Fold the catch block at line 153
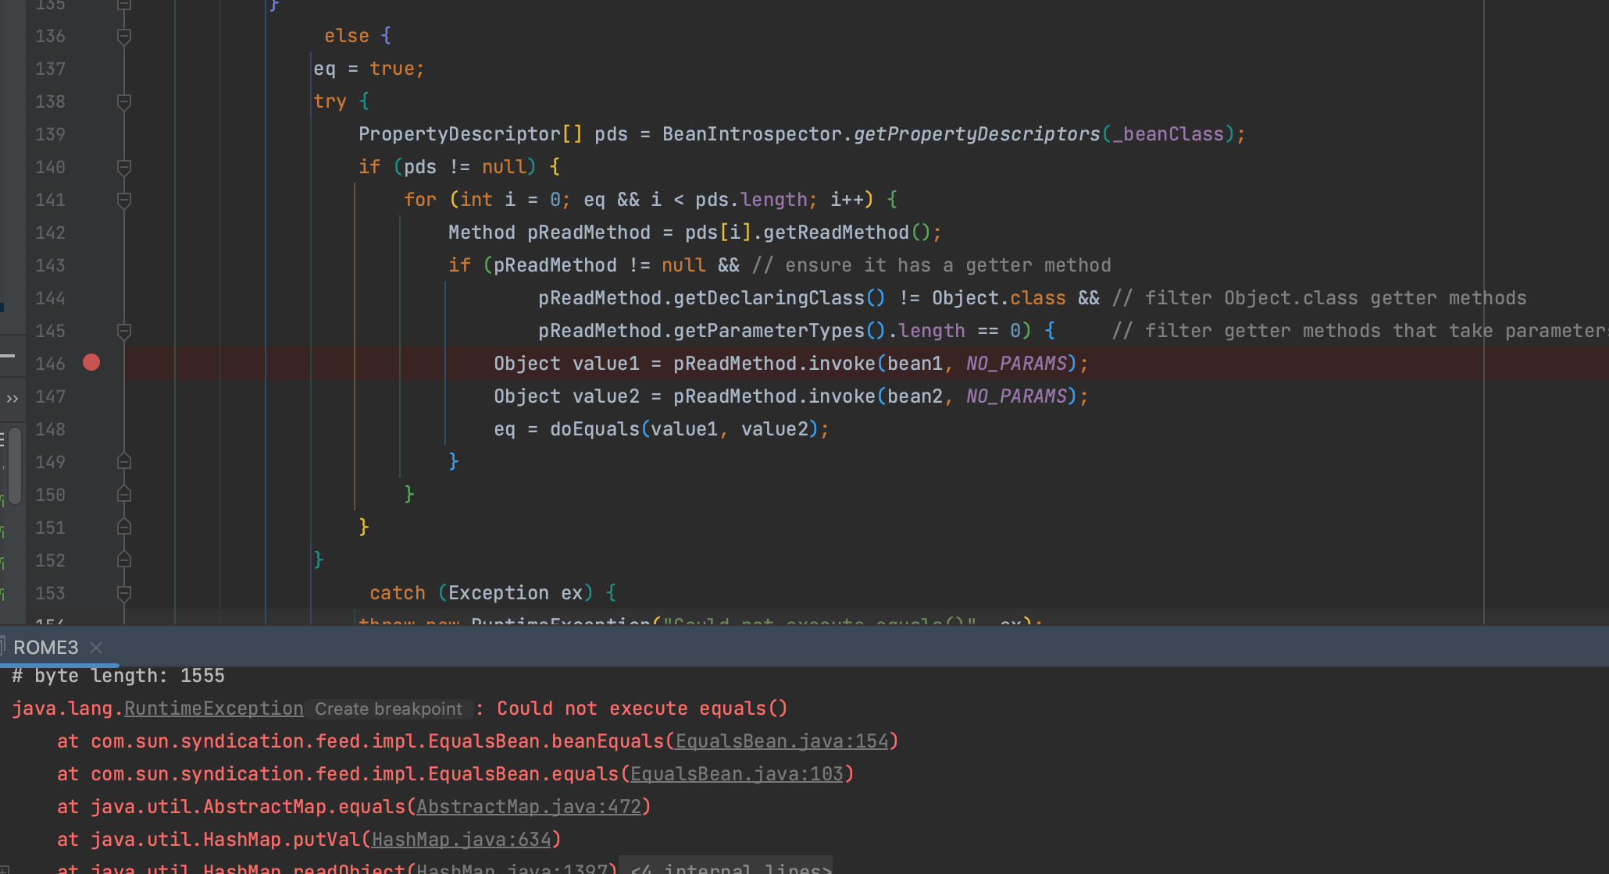This screenshot has width=1609, height=874. pos(123,593)
